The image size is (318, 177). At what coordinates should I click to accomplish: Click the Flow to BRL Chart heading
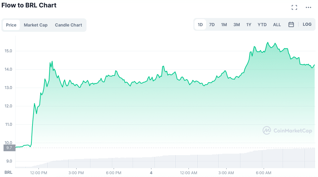click(x=29, y=5)
